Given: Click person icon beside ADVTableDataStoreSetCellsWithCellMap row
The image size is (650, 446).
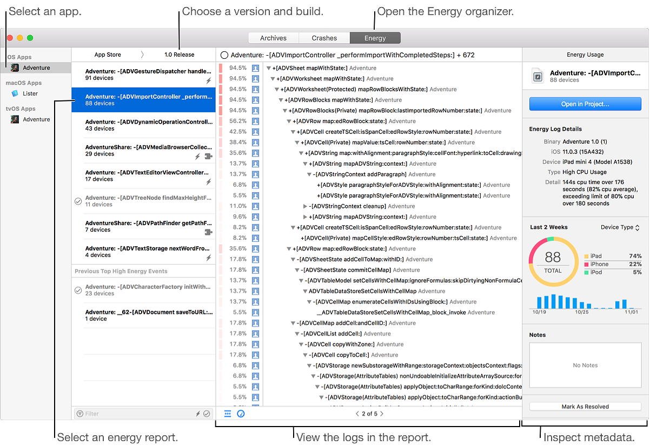Looking at the screenshot, I should pos(256,291).
